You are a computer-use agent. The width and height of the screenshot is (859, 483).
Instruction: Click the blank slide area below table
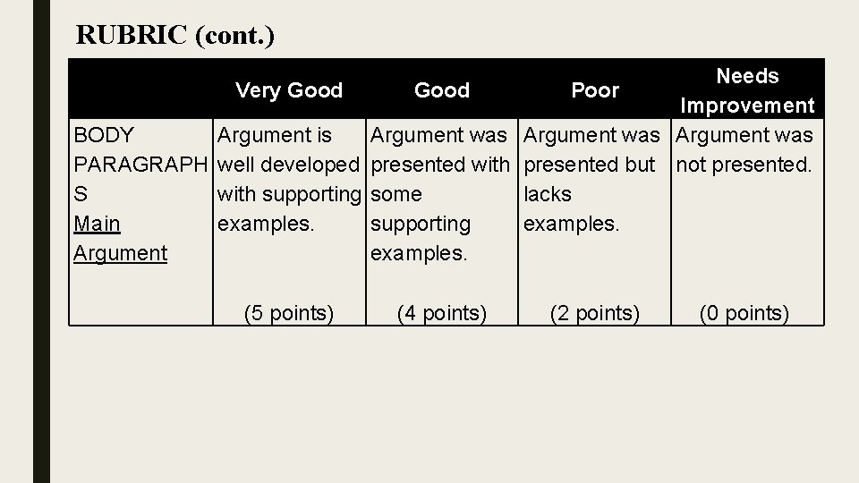[x=447, y=405]
